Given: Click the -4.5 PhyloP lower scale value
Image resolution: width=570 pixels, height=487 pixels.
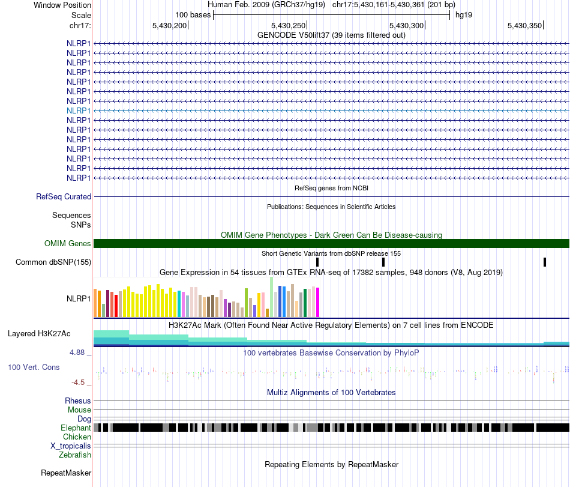Looking at the screenshot, I should tap(78, 383).
